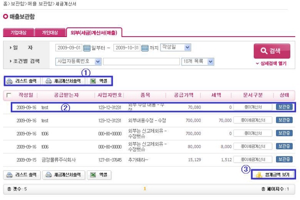Export to Excel using top 엑셀 button
Screen dimensions: 300x200
coord(99,81)
